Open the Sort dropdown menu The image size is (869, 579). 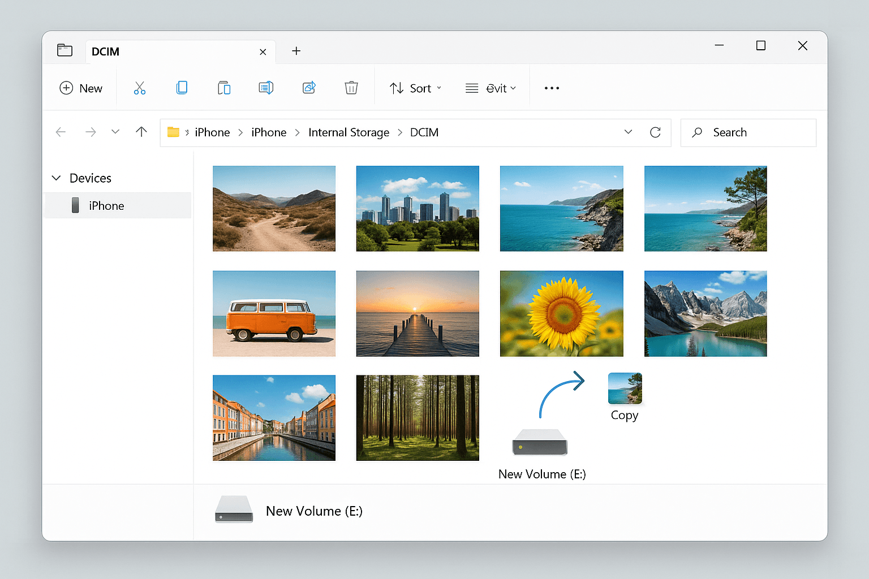pyautogui.click(x=416, y=88)
